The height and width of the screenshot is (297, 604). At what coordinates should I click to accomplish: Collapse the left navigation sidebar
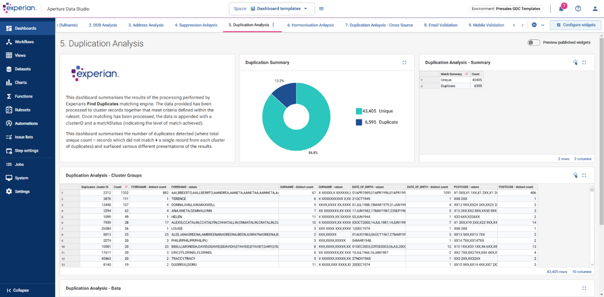18,290
